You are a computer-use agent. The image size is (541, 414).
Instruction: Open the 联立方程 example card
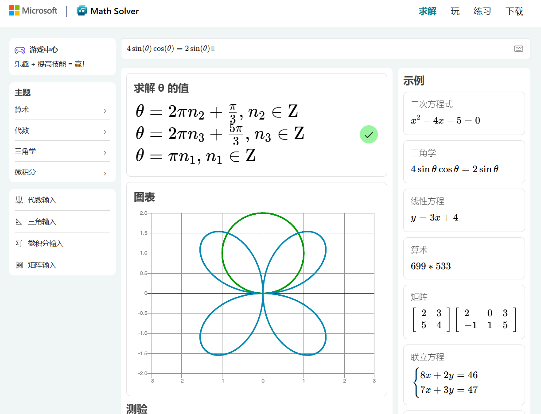(x=464, y=375)
